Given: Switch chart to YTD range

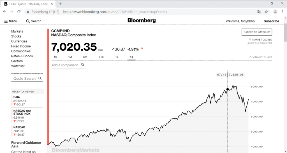Looking at the screenshot, I should pos(101,57).
